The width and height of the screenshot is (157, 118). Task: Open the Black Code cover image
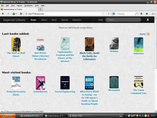click(89, 44)
